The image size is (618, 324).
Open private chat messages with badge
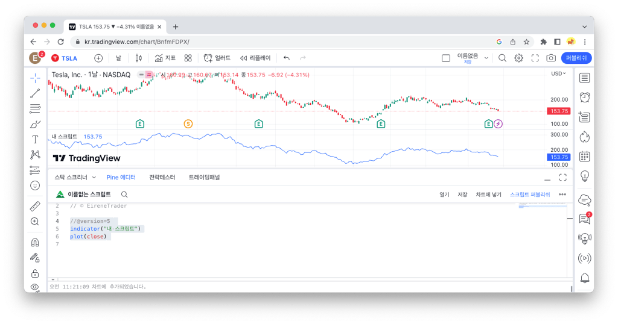(x=584, y=219)
